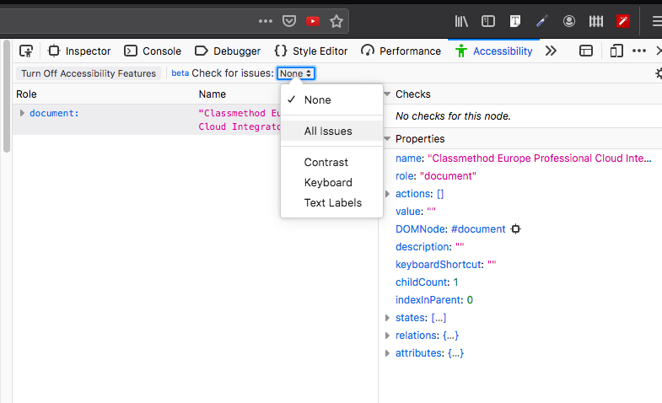Open the red YouTube extension icon
The image size is (662, 403).
pyautogui.click(x=312, y=21)
